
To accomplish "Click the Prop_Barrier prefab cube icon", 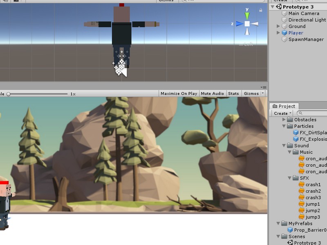I will 290,230.
